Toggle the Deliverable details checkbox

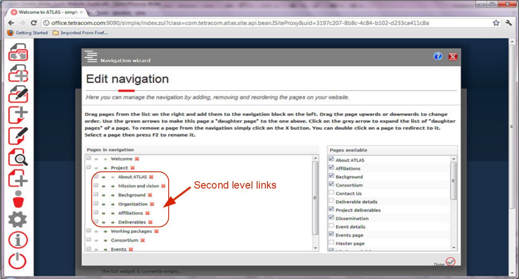[331, 201]
